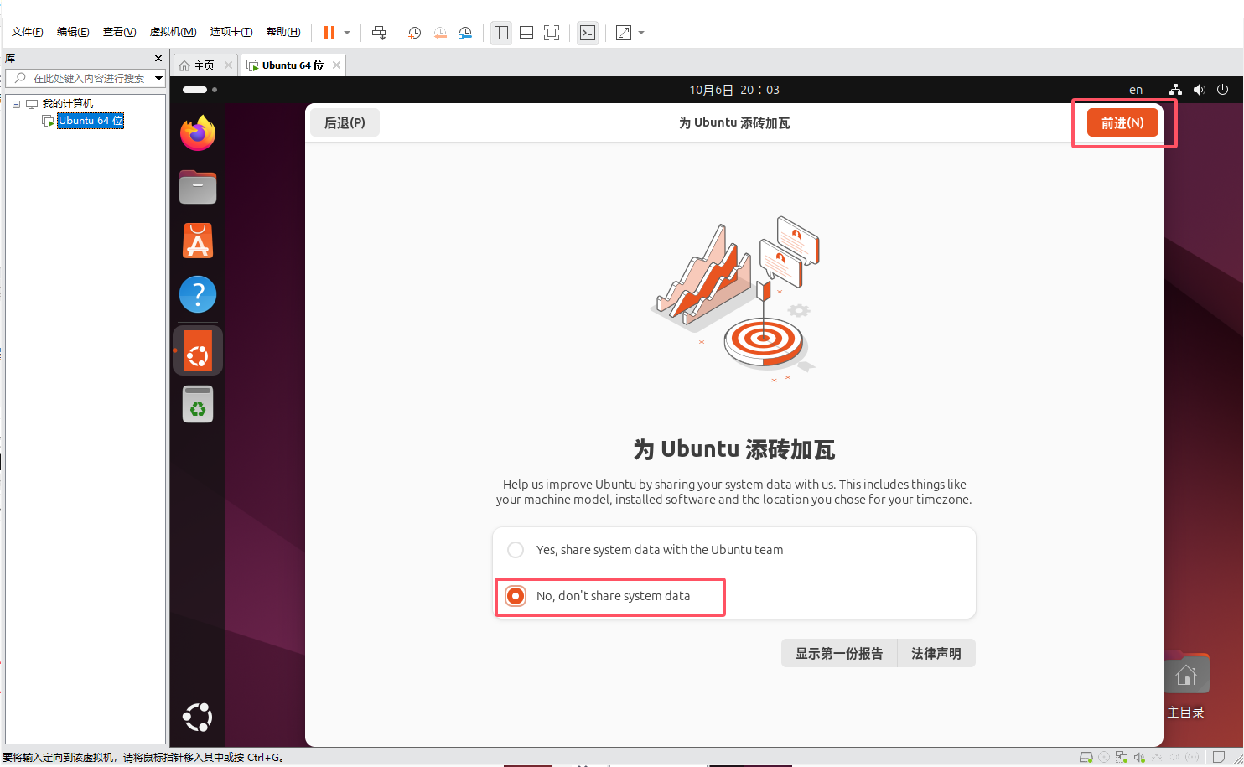
Task: Click the Show Applications Ubuntu logo button
Action: point(198,718)
